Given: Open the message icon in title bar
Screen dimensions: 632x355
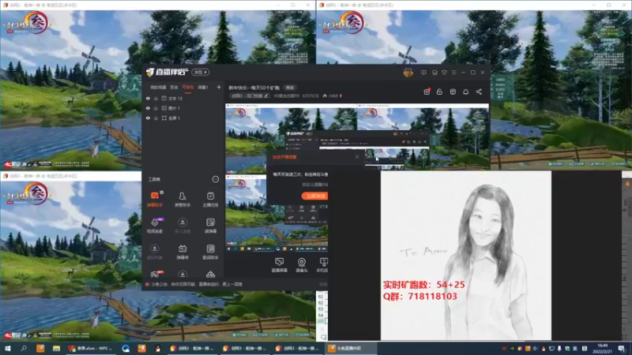Looking at the screenshot, I should pos(423,73).
